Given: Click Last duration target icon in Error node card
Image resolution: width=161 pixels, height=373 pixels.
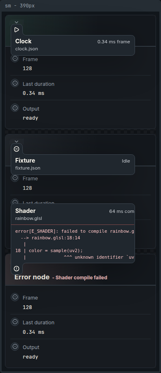Looking at the screenshot, I should coord(15,321).
